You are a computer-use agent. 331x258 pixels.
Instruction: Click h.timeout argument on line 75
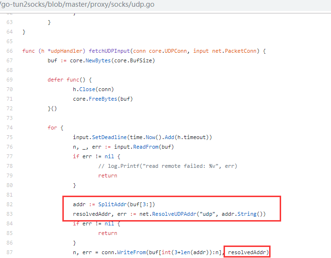191,137
